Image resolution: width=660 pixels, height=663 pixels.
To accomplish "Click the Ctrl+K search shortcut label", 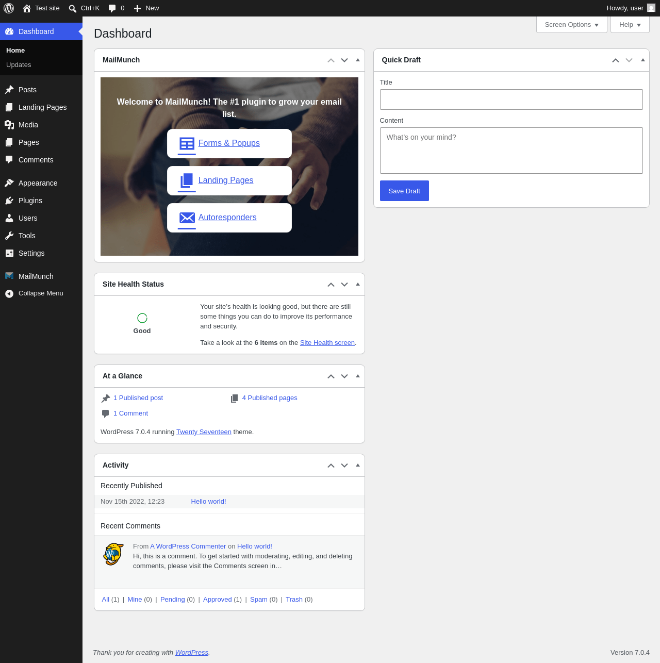I will (x=90, y=8).
